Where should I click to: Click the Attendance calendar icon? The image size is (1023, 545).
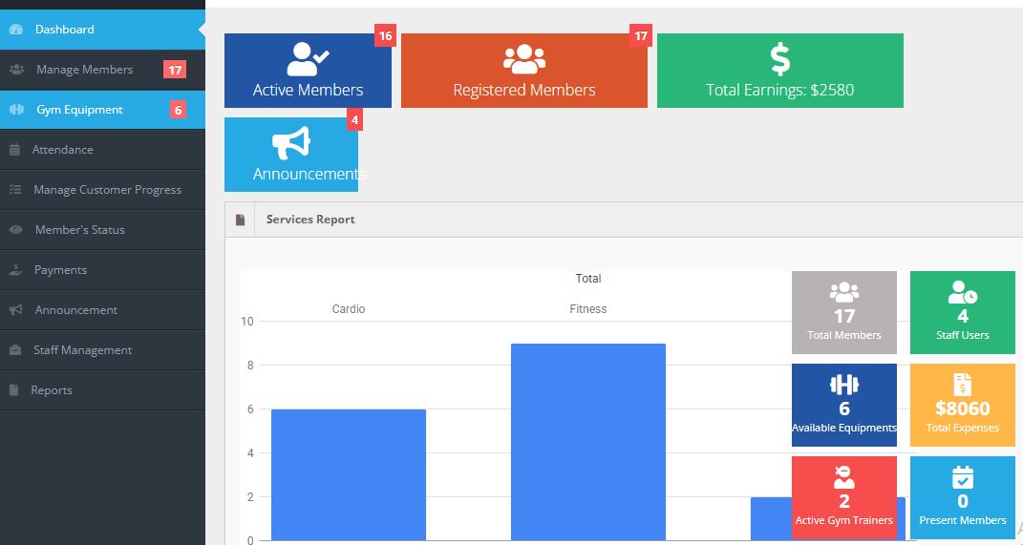pos(14,149)
